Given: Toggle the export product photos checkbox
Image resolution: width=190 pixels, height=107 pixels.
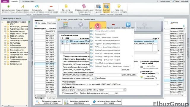Looking at the screenshot, I should [64, 59].
